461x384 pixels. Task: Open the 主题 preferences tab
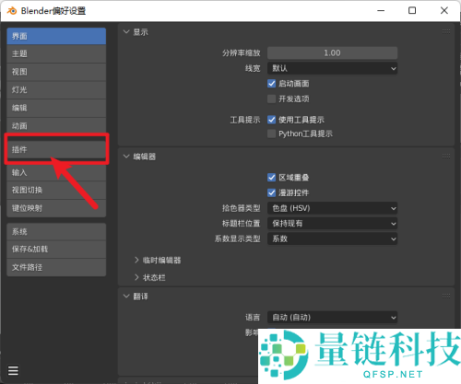pyautogui.click(x=56, y=53)
